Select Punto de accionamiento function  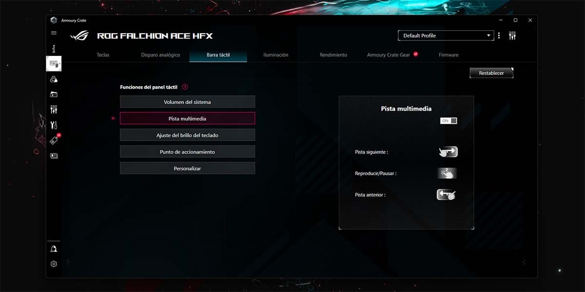click(x=187, y=151)
